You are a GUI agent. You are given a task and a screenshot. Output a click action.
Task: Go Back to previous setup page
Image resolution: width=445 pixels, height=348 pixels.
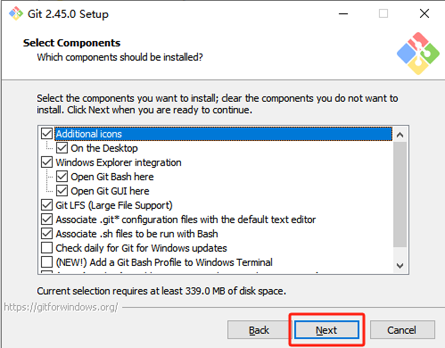tap(259, 330)
